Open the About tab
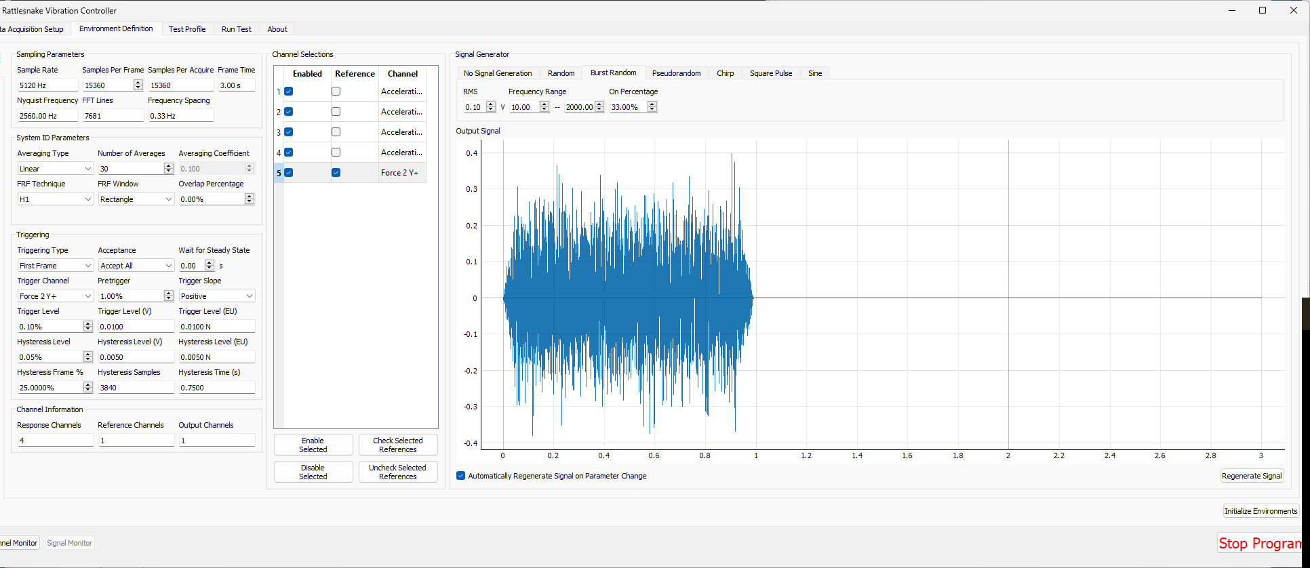 tap(277, 29)
